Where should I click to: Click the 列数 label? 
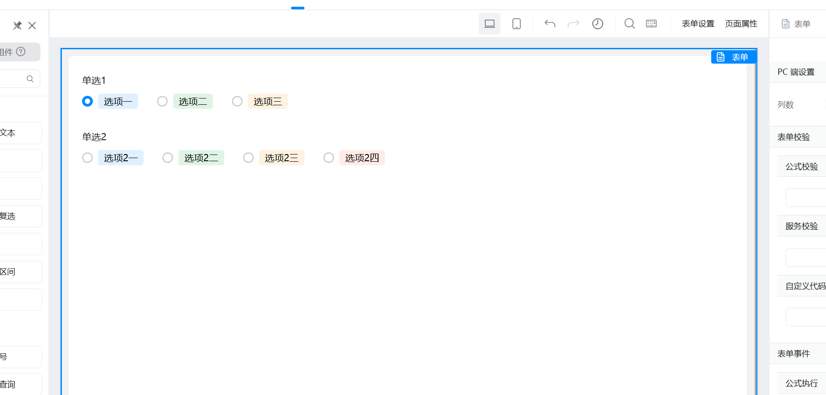click(x=786, y=105)
